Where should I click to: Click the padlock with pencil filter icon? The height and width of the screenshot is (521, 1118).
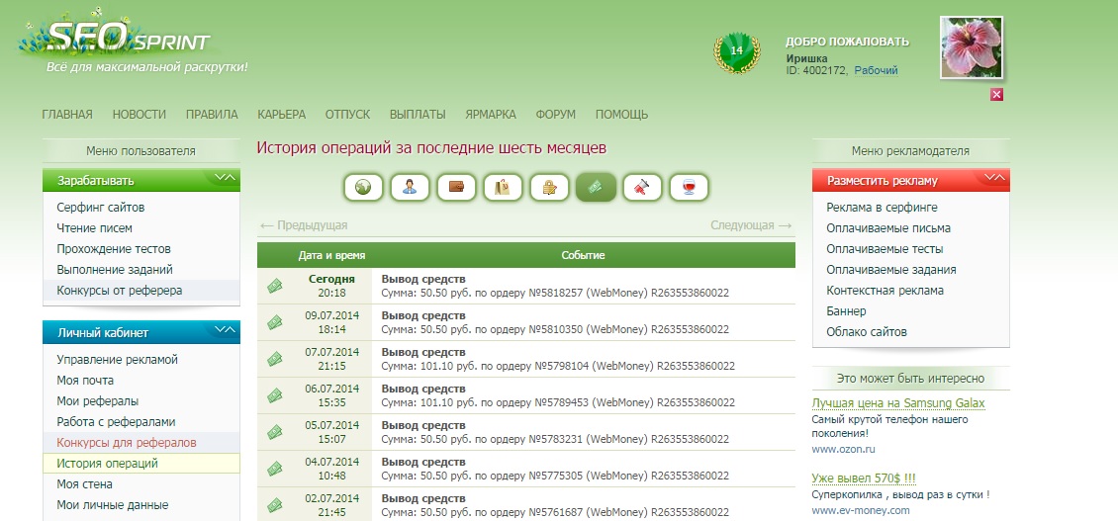point(549,188)
